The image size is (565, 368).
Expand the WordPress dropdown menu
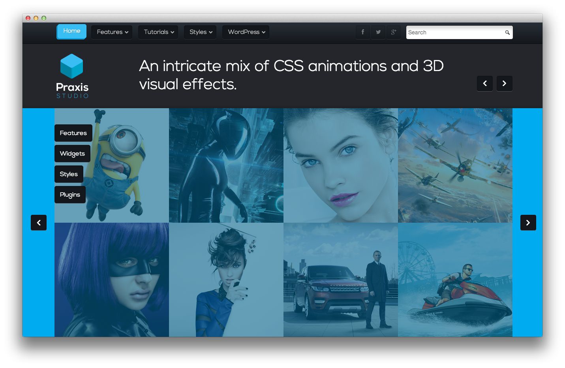coord(246,32)
